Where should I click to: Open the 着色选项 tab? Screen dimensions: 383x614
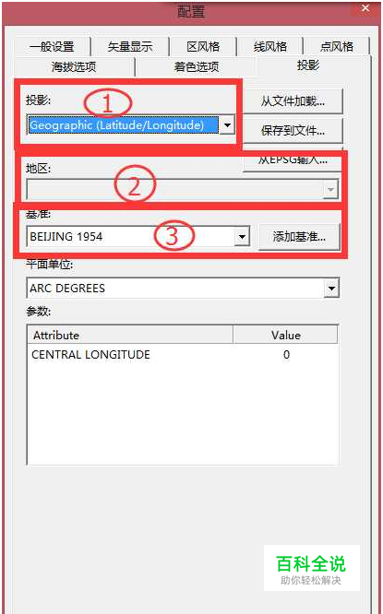pyautogui.click(x=197, y=66)
